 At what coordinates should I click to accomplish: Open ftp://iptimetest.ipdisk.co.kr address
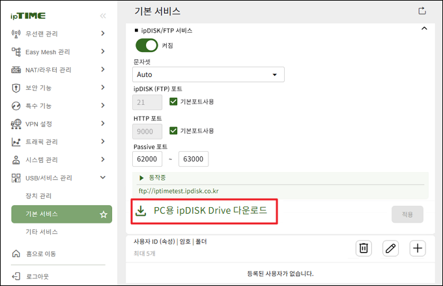(x=179, y=191)
